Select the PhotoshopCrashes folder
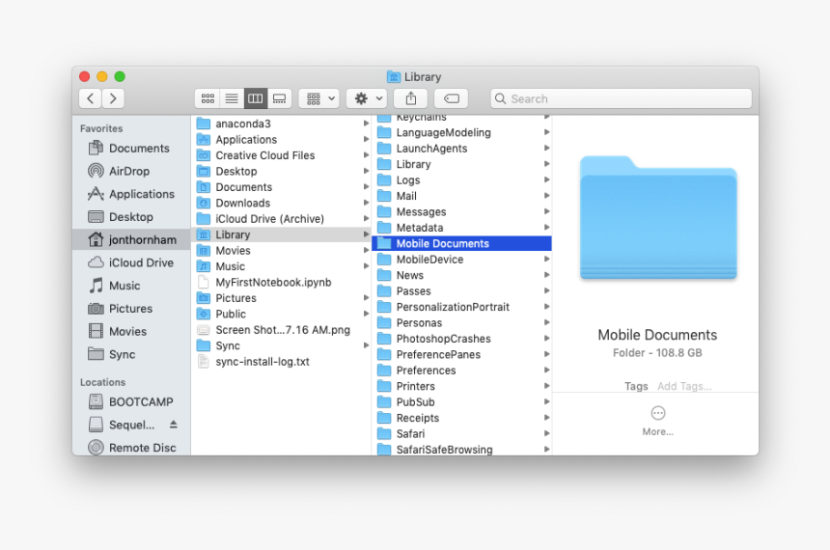This screenshot has height=550, width=830. [461, 339]
